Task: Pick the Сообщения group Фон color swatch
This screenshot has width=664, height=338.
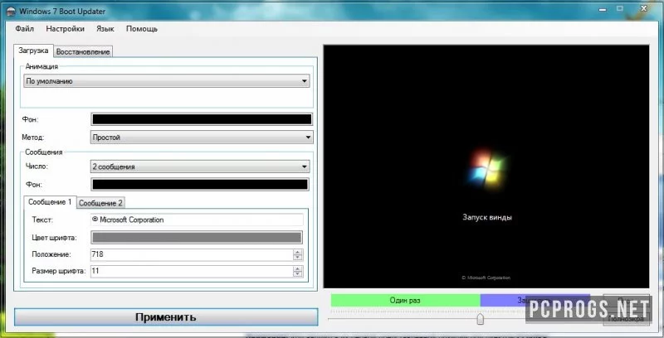Action: (x=200, y=185)
